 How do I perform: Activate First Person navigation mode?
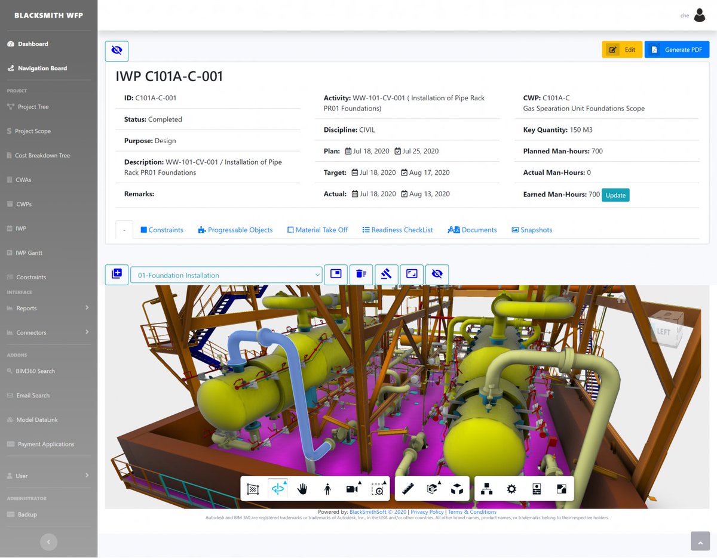pos(327,488)
